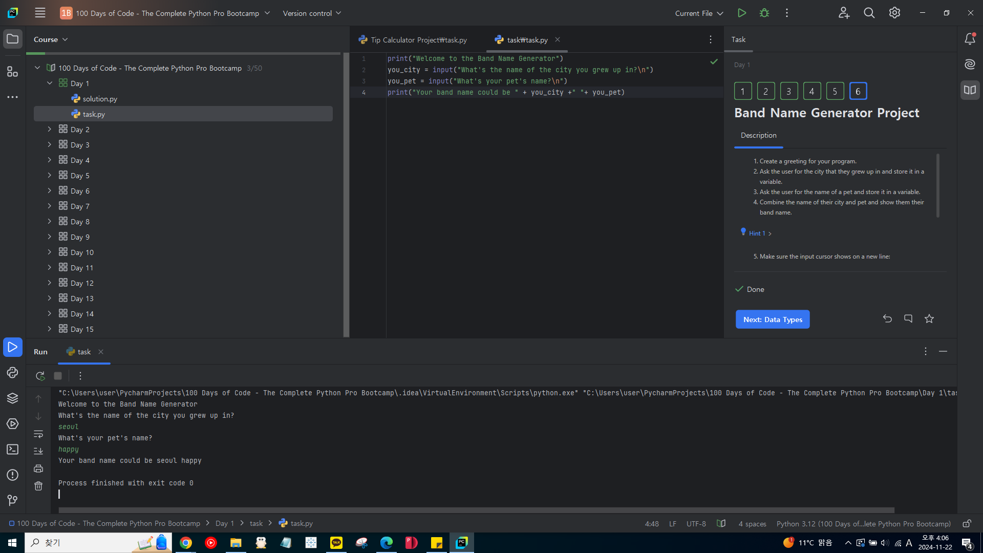Screen dimensions: 983x553
Task: Click the Next: Data Types button
Action: (773, 320)
